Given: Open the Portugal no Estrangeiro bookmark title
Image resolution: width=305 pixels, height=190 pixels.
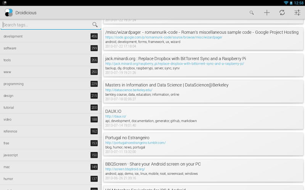Looking at the screenshot, I should click(127, 138).
